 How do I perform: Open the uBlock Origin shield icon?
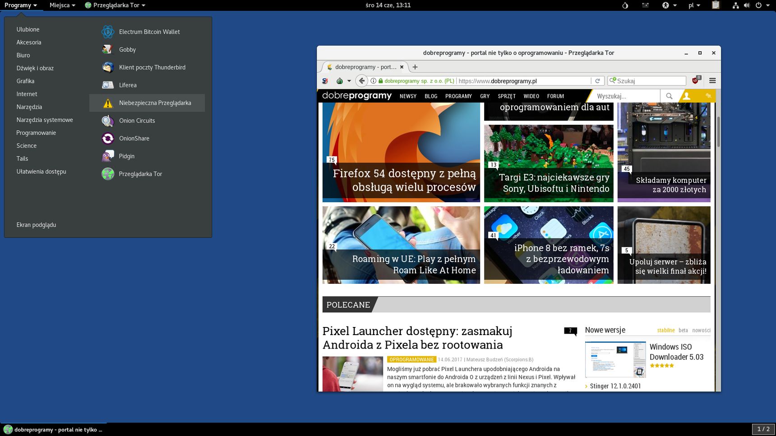696,81
